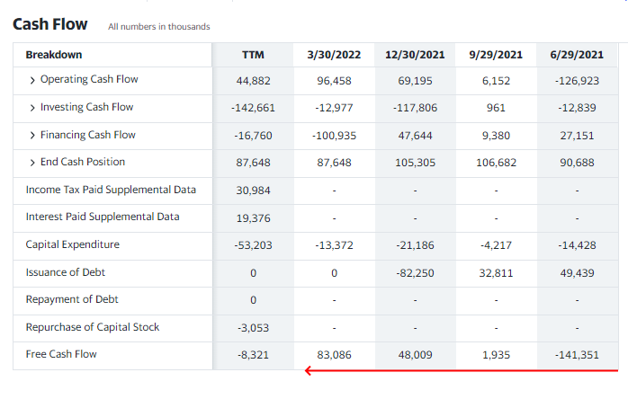Image resolution: width=628 pixels, height=399 pixels.
Task: Select the 12/30/2021 column header
Action: pos(415,56)
